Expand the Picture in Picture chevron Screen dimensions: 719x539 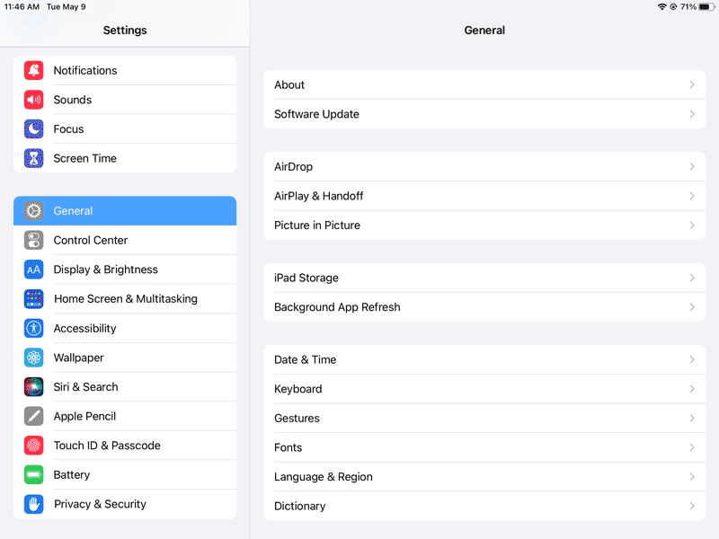(x=692, y=225)
